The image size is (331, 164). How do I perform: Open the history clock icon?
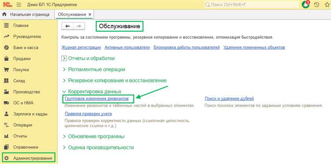click(316, 5)
